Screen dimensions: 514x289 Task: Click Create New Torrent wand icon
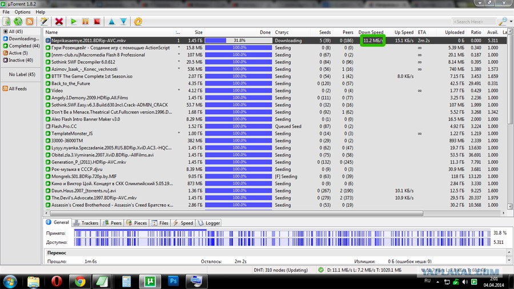[44, 22]
